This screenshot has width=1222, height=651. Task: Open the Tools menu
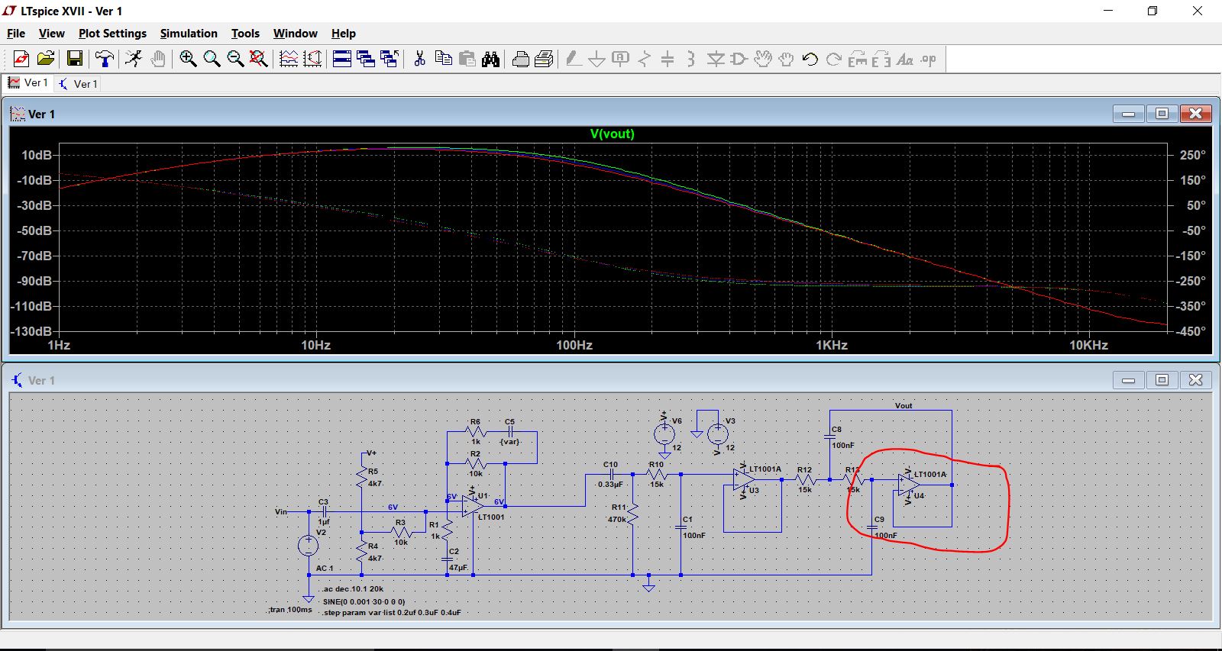point(245,34)
